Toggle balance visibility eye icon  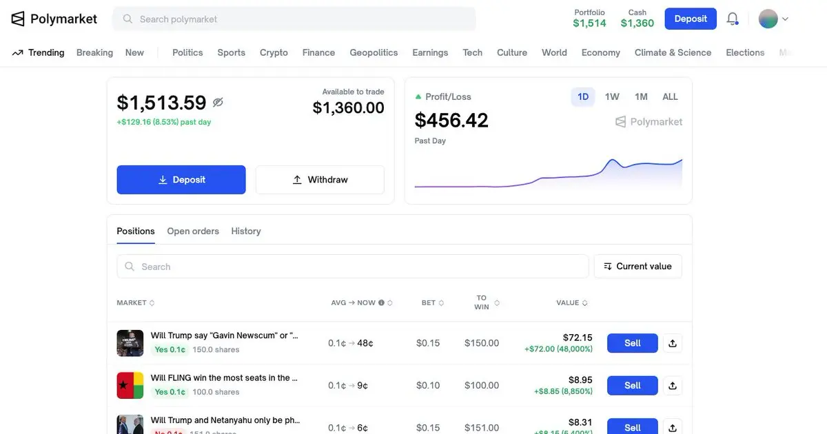[x=218, y=103]
